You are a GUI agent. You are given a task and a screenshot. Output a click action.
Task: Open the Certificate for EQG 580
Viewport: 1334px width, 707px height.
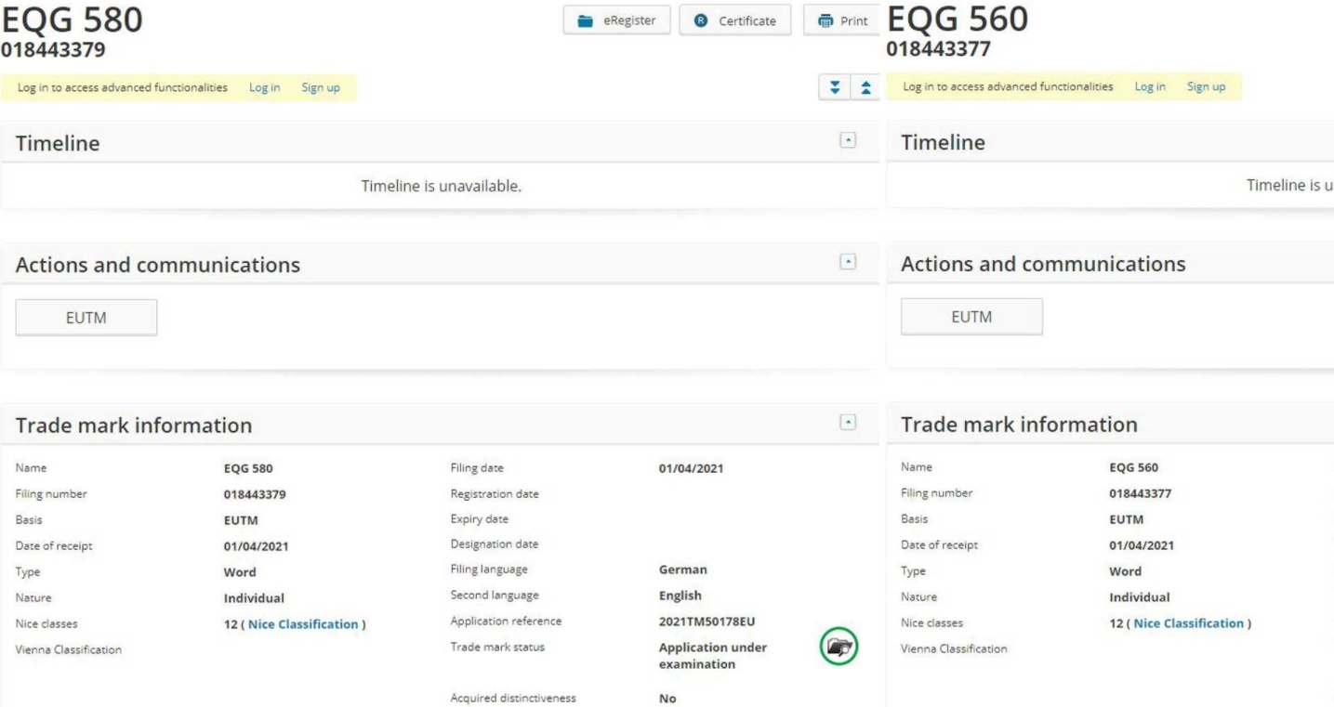coord(734,20)
